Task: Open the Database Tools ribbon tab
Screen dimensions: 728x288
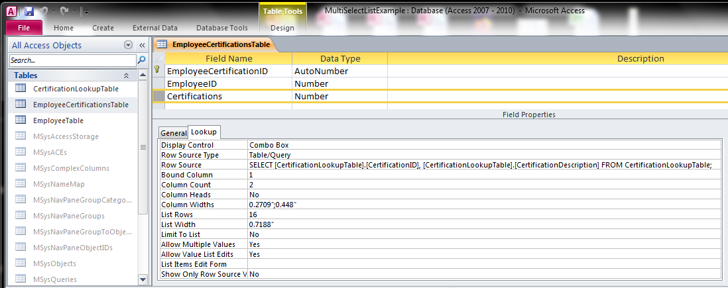Action: pyautogui.click(x=222, y=28)
